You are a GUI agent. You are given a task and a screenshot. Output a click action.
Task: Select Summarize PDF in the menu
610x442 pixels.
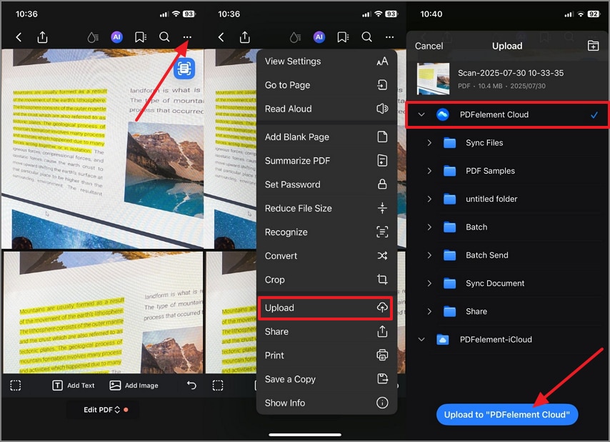327,160
